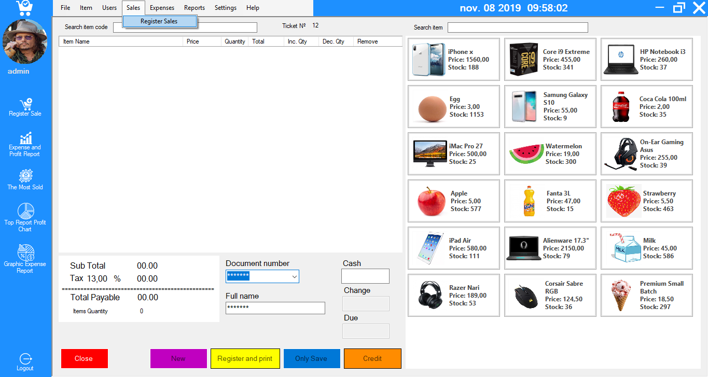Viewport: 708px width, 377px height.
Task: Open the Item menu
Action: [x=86, y=8]
